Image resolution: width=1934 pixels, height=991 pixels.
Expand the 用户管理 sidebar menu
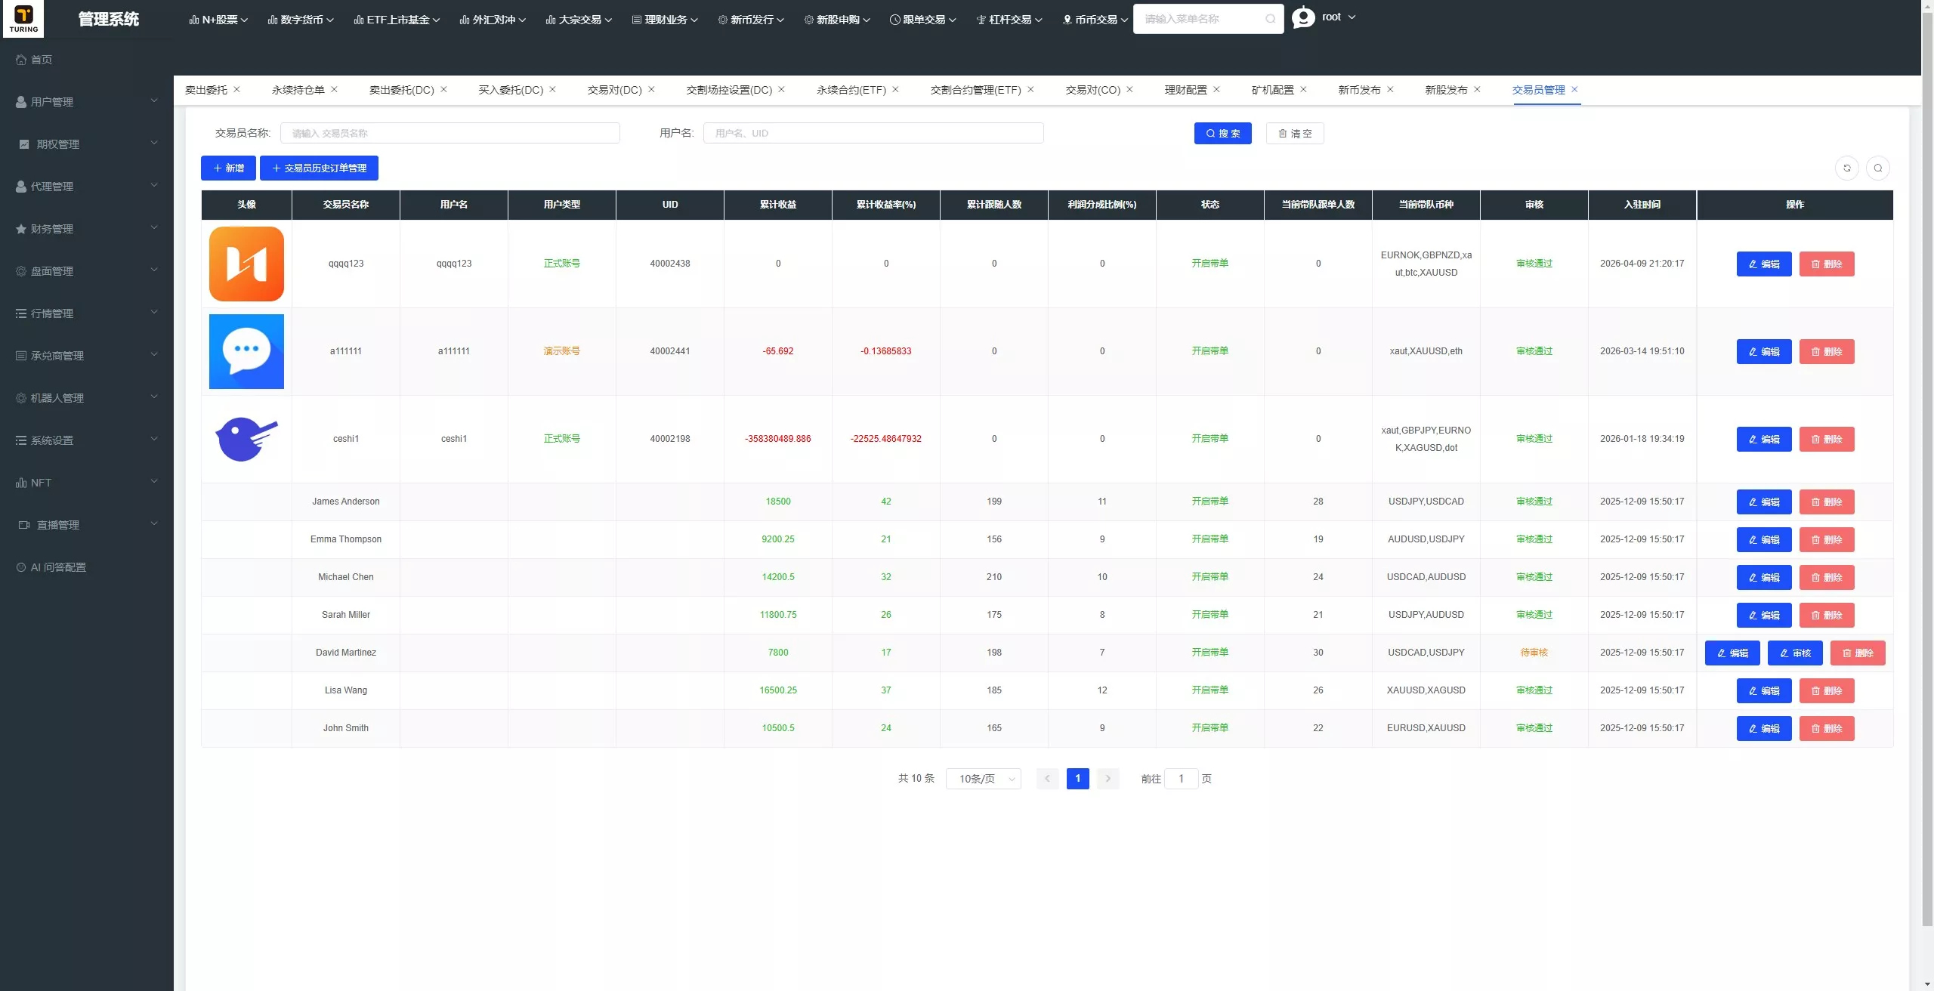(87, 101)
